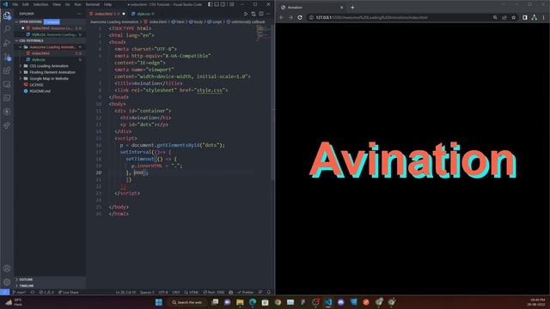Open the browser three-dot menu
The image size is (550, 309).
point(544,17)
